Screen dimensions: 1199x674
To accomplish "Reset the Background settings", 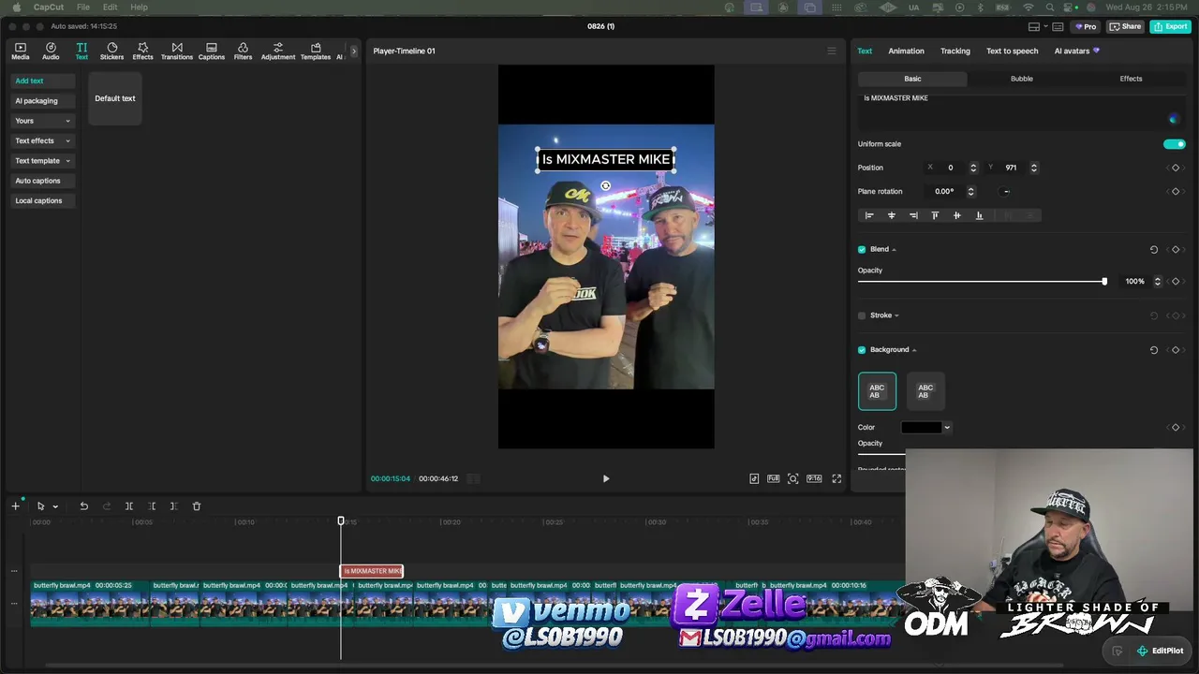I will (x=1154, y=350).
